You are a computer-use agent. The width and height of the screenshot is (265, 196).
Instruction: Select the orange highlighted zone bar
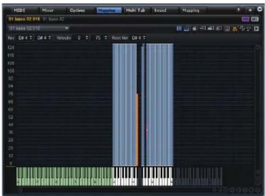pos(137,129)
